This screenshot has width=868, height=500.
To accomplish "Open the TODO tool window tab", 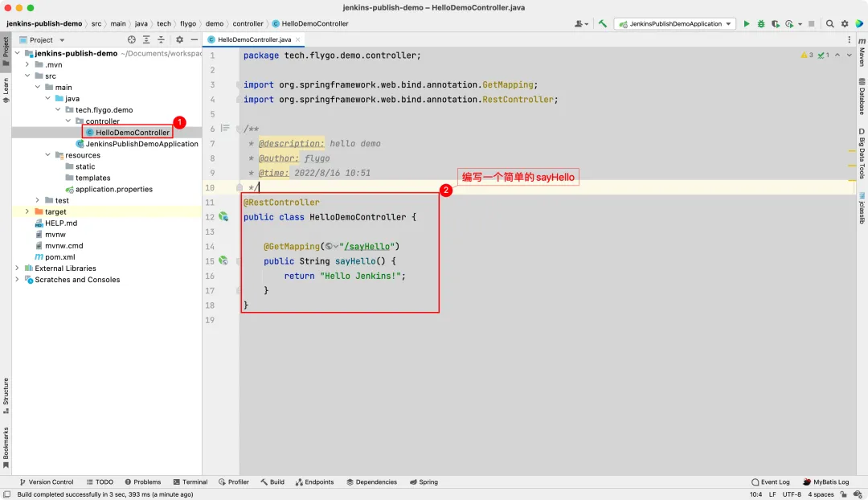I will tap(100, 482).
